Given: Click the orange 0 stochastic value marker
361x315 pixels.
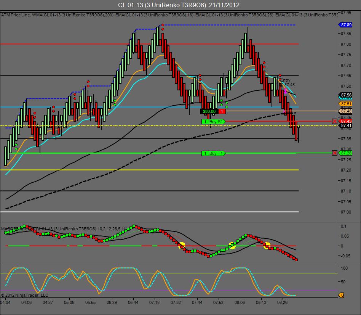Looking at the screenshot, I should [x=341, y=295].
